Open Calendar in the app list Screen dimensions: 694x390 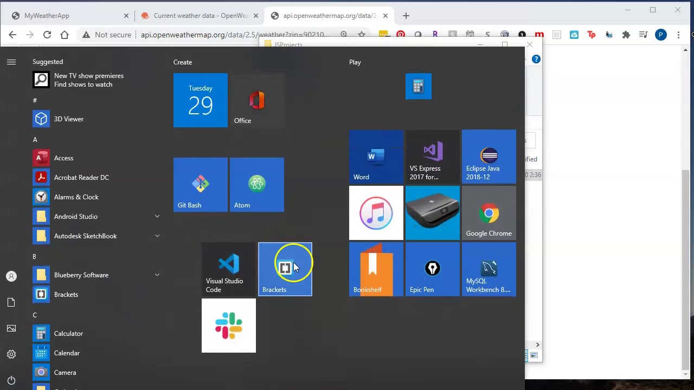point(98,353)
